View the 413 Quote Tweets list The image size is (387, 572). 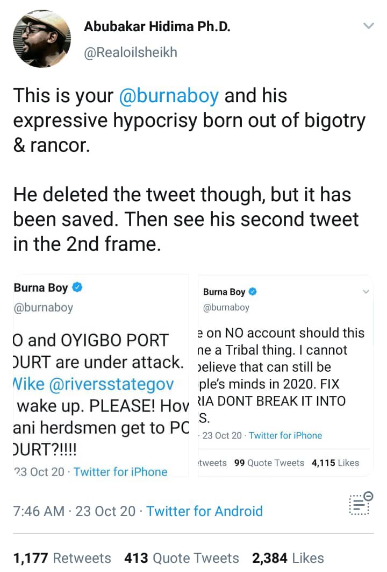click(181, 558)
